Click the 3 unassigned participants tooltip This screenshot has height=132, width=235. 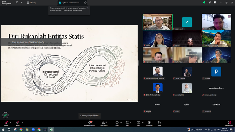click(89, 115)
